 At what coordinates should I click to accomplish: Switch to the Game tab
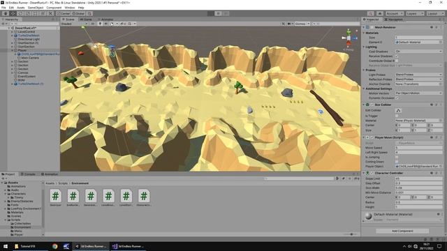tap(86, 20)
